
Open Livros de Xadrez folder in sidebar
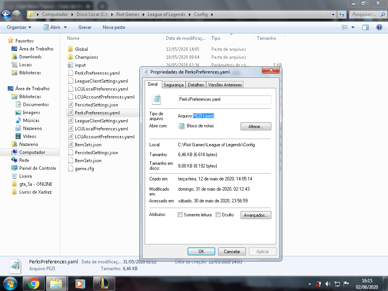(32, 192)
